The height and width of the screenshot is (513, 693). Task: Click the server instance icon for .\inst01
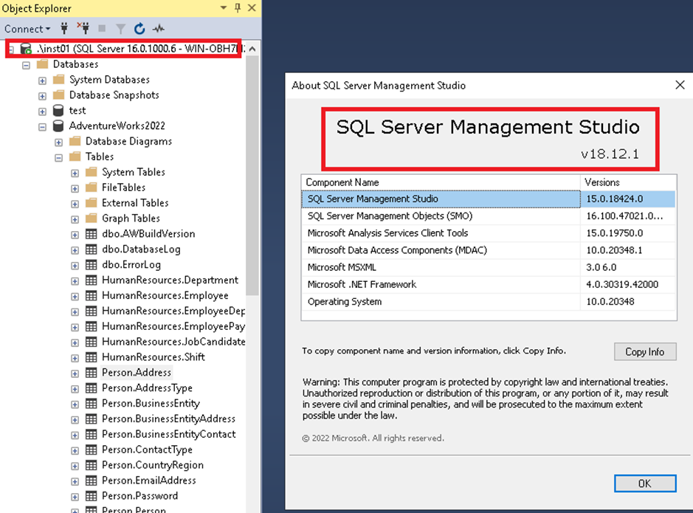click(26, 49)
